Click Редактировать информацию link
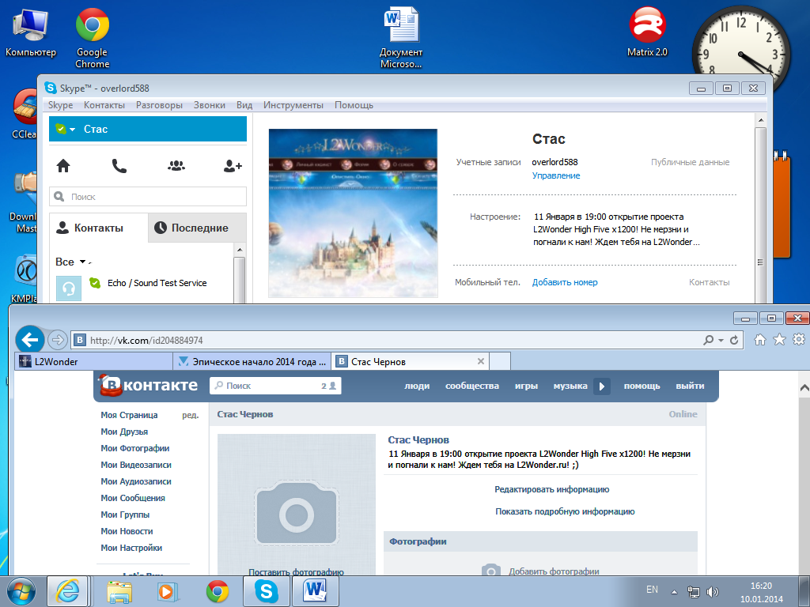Viewport: 810px width, 607px height. point(551,489)
